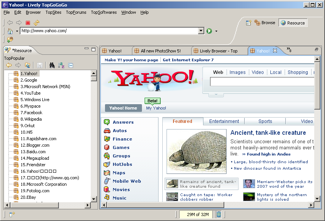325x221 pixels.
Task: Select 2.Google in the tree
Action: pos(29,80)
